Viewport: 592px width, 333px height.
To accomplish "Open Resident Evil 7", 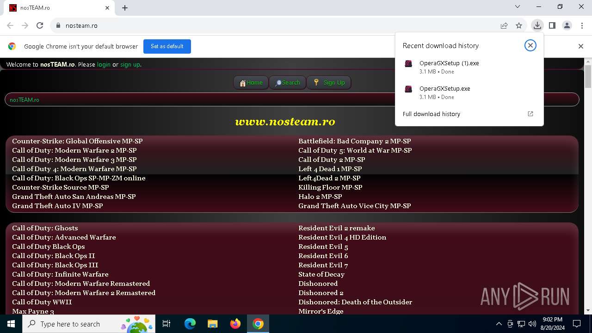I will [323, 265].
